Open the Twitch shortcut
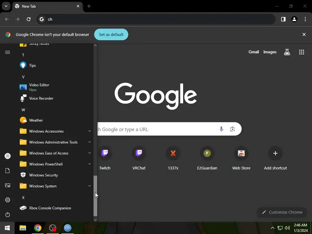Image resolution: width=312 pixels, height=234 pixels. pyautogui.click(x=105, y=158)
